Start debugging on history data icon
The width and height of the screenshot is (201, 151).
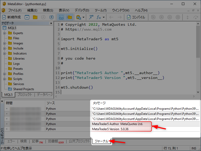(161, 17)
